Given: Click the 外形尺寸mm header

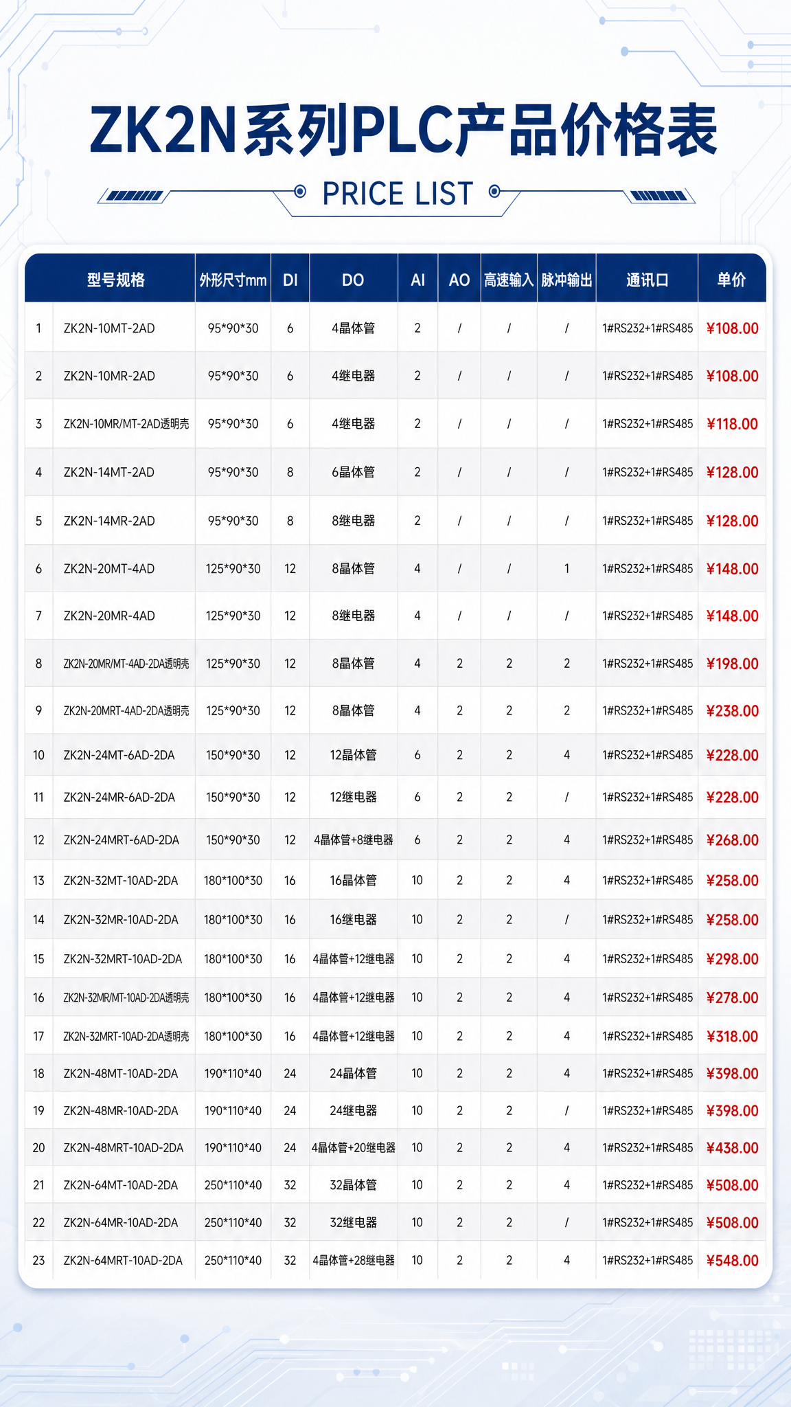Looking at the screenshot, I should tap(233, 280).
